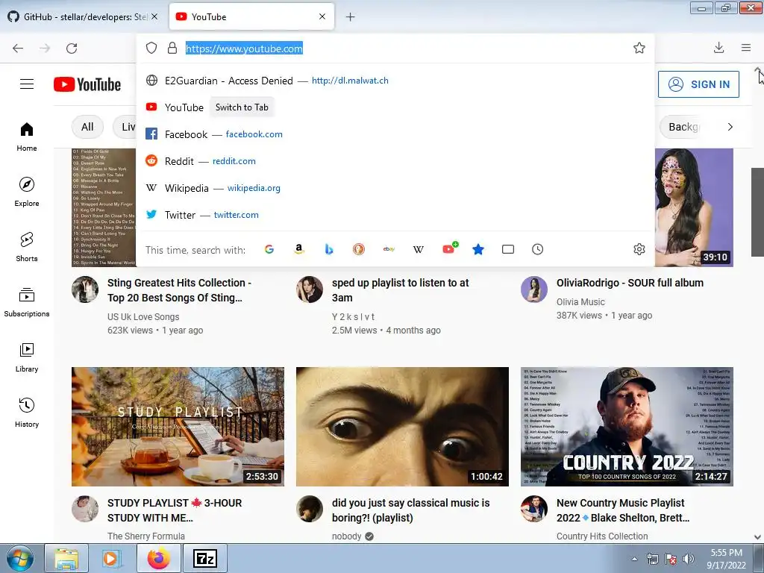The height and width of the screenshot is (573, 764).
Task: Open Windows Explorer from taskbar
Action: pyautogui.click(x=66, y=558)
